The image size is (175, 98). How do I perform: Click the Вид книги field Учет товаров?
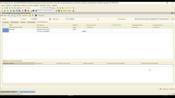point(81,19)
